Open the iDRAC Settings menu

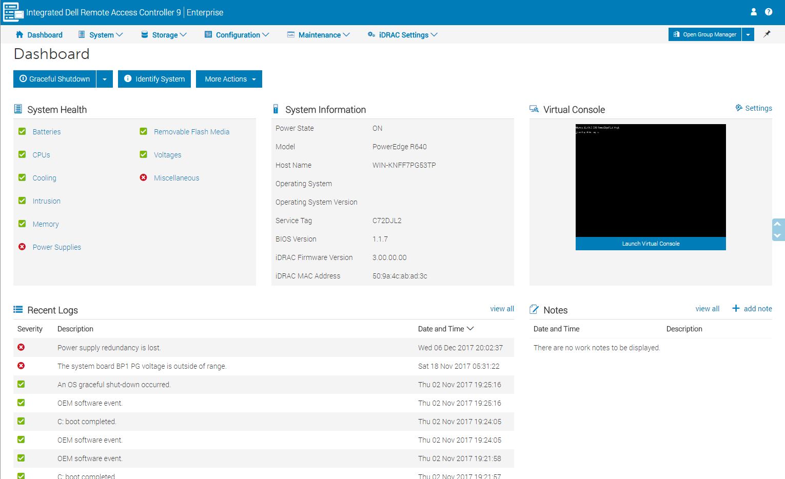[x=403, y=35]
